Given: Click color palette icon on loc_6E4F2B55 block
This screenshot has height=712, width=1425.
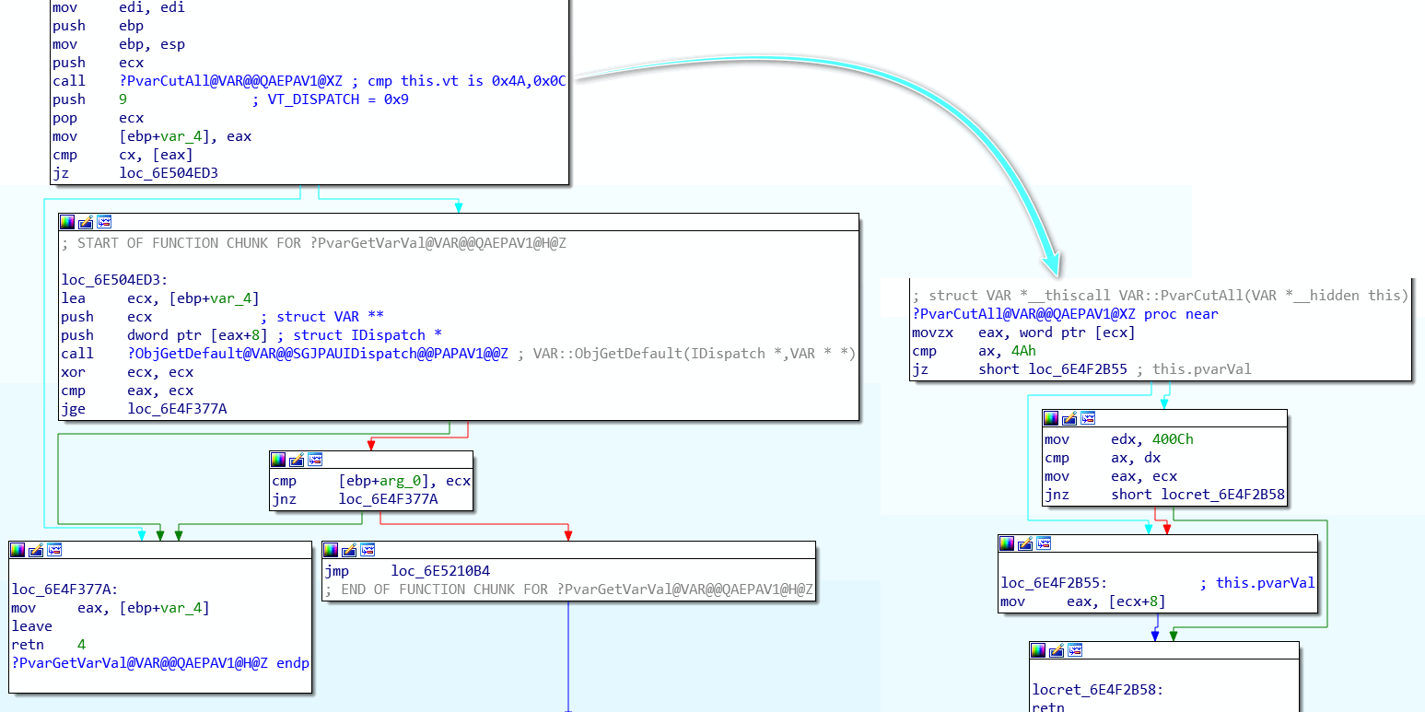Looking at the screenshot, I should [1007, 543].
